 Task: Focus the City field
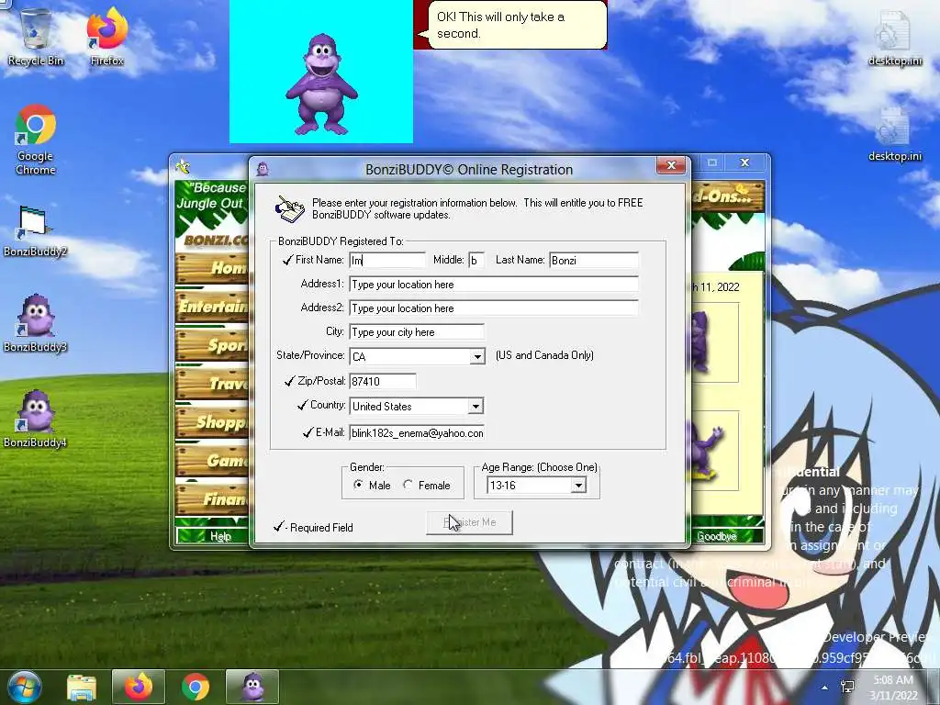(x=417, y=332)
